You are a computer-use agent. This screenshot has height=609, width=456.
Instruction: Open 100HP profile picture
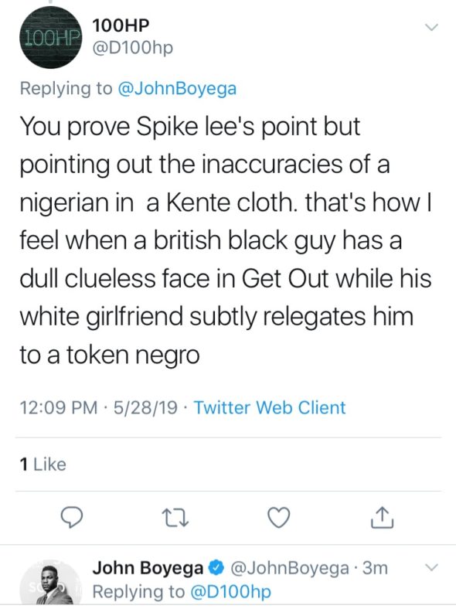click(x=51, y=37)
